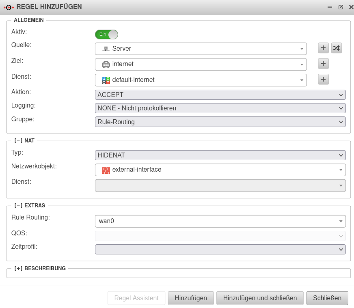This screenshot has height=308, width=354.
Task: Click the shuffle icon next to Quelle
Action: click(x=336, y=48)
